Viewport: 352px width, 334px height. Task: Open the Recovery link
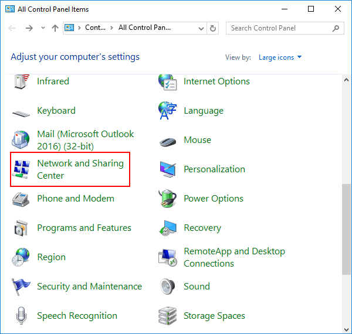[202, 228]
